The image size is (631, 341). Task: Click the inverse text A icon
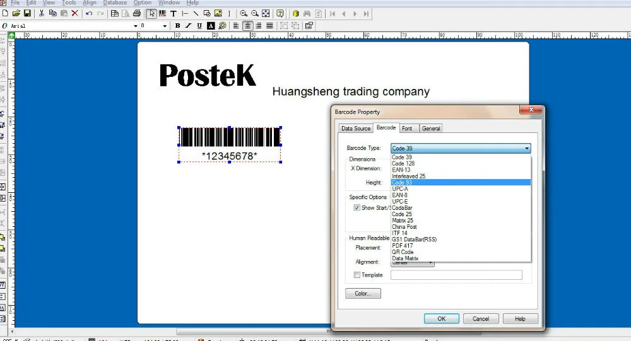tap(211, 26)
